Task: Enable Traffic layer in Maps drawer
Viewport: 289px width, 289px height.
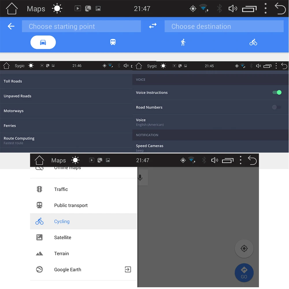Action: click(x=84, y=189)
